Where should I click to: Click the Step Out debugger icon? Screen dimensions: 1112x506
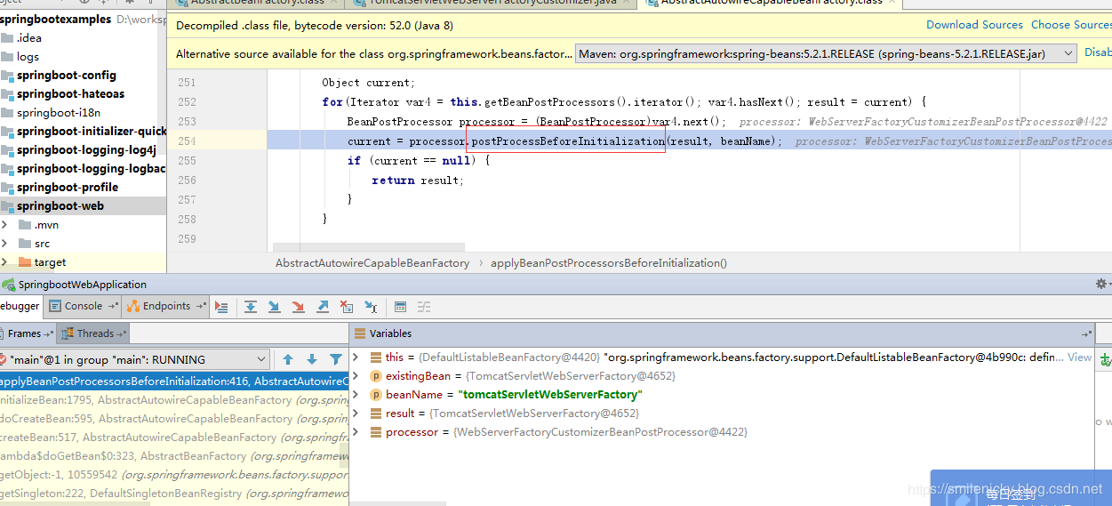pos(323,307)
